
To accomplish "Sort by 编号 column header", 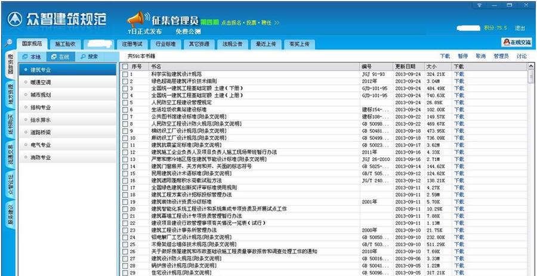I will [x=376, y=66].
